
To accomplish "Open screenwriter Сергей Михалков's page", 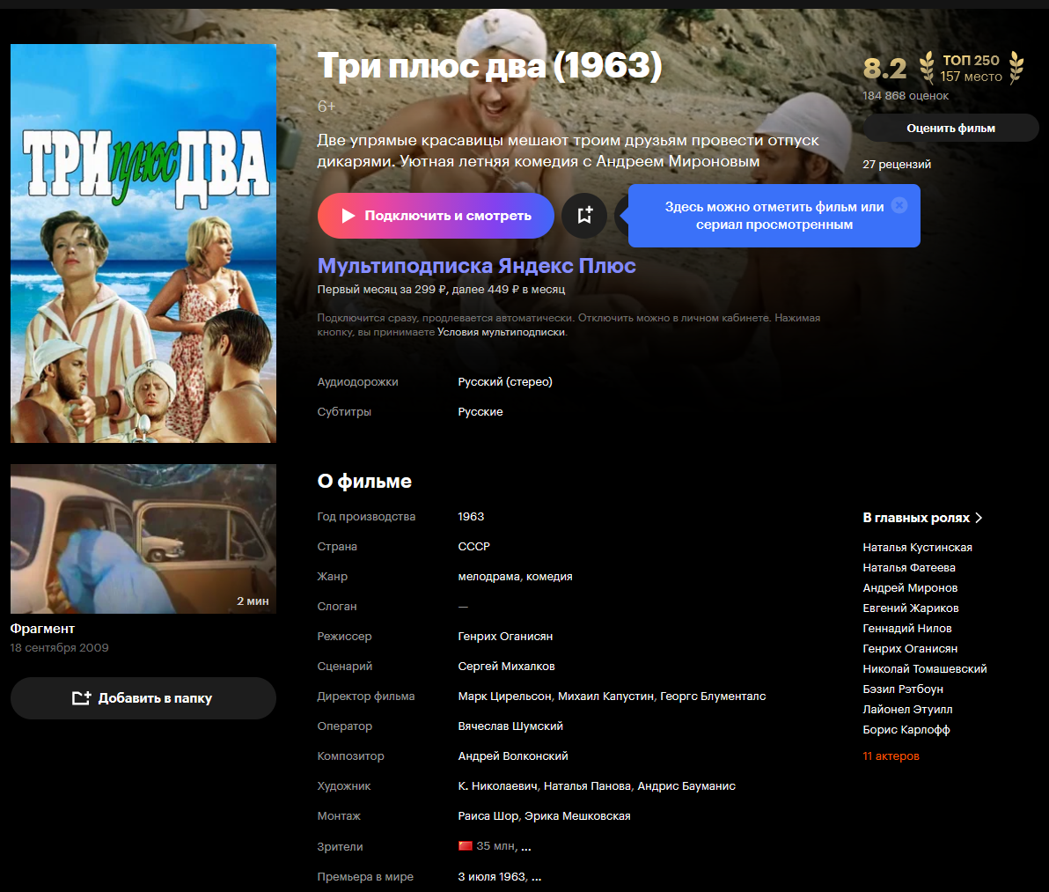I will click(x=506, y=667).
